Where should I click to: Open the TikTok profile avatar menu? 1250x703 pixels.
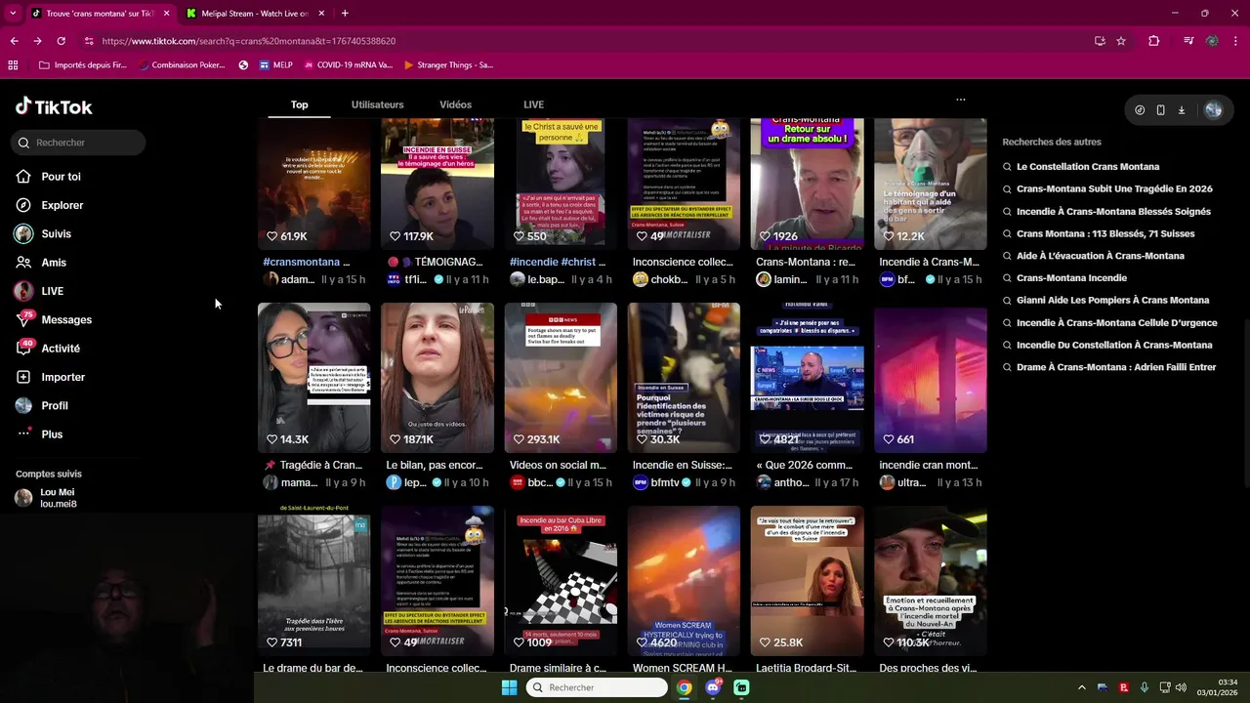tap(1213, 110)
